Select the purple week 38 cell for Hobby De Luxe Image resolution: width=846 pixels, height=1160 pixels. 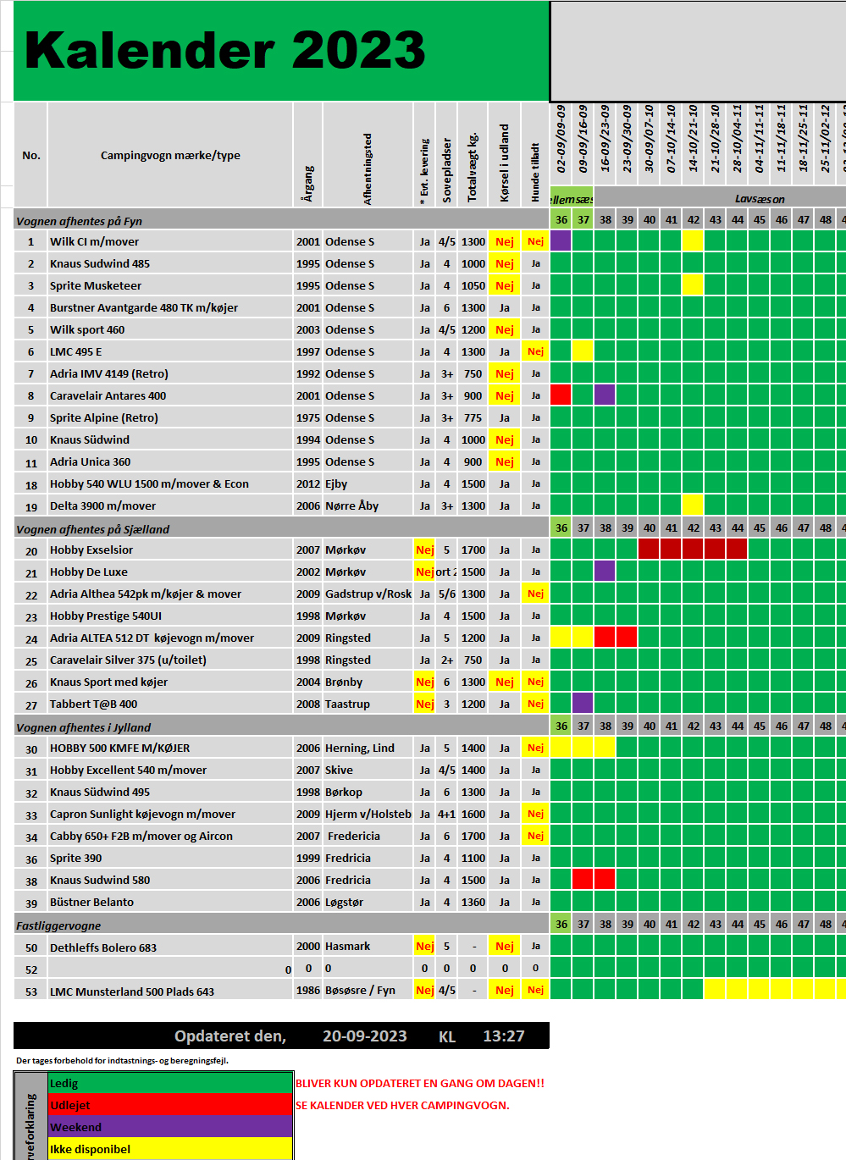pyautogui.click(x=605, y=572)
